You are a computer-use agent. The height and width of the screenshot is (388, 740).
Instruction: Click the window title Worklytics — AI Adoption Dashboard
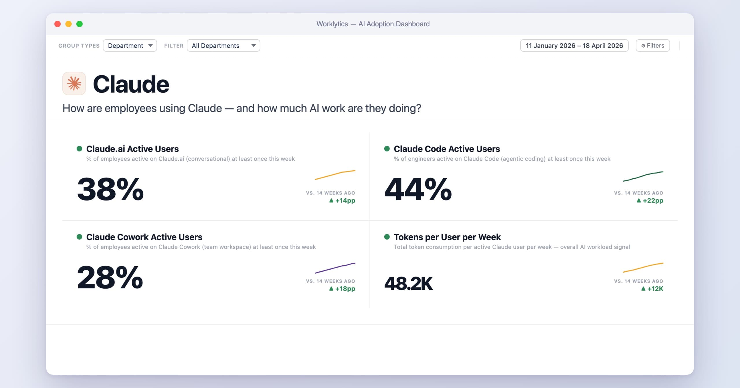click(373, 24)
